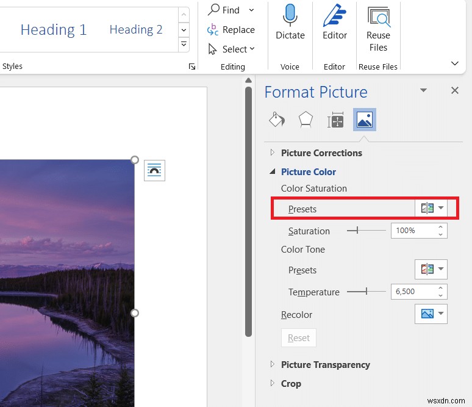Open the Find dropdown arrow
The height and width of the screenshot is (407, 472).
click(x=251, y=10)
